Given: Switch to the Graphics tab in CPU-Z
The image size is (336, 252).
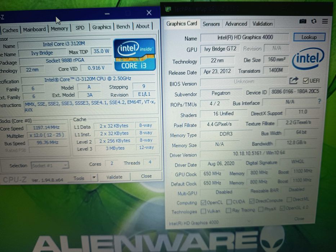Looking at the screenshot, I should 102,27.
